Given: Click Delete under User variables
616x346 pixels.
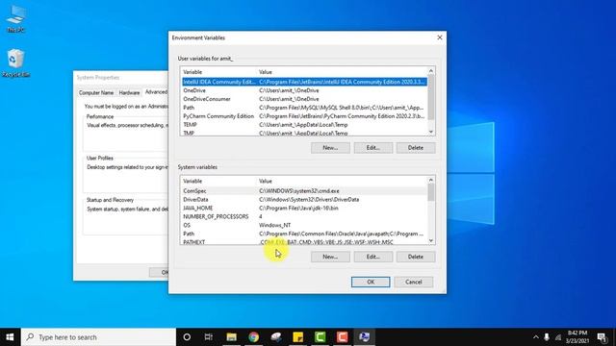Looking at the screenshot, I should point(415,148).
